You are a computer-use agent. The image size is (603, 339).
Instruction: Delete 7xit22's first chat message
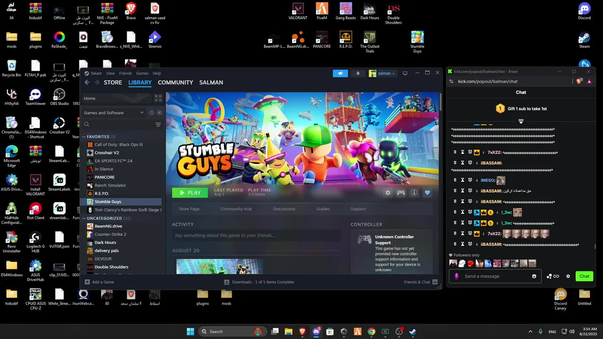455,153
